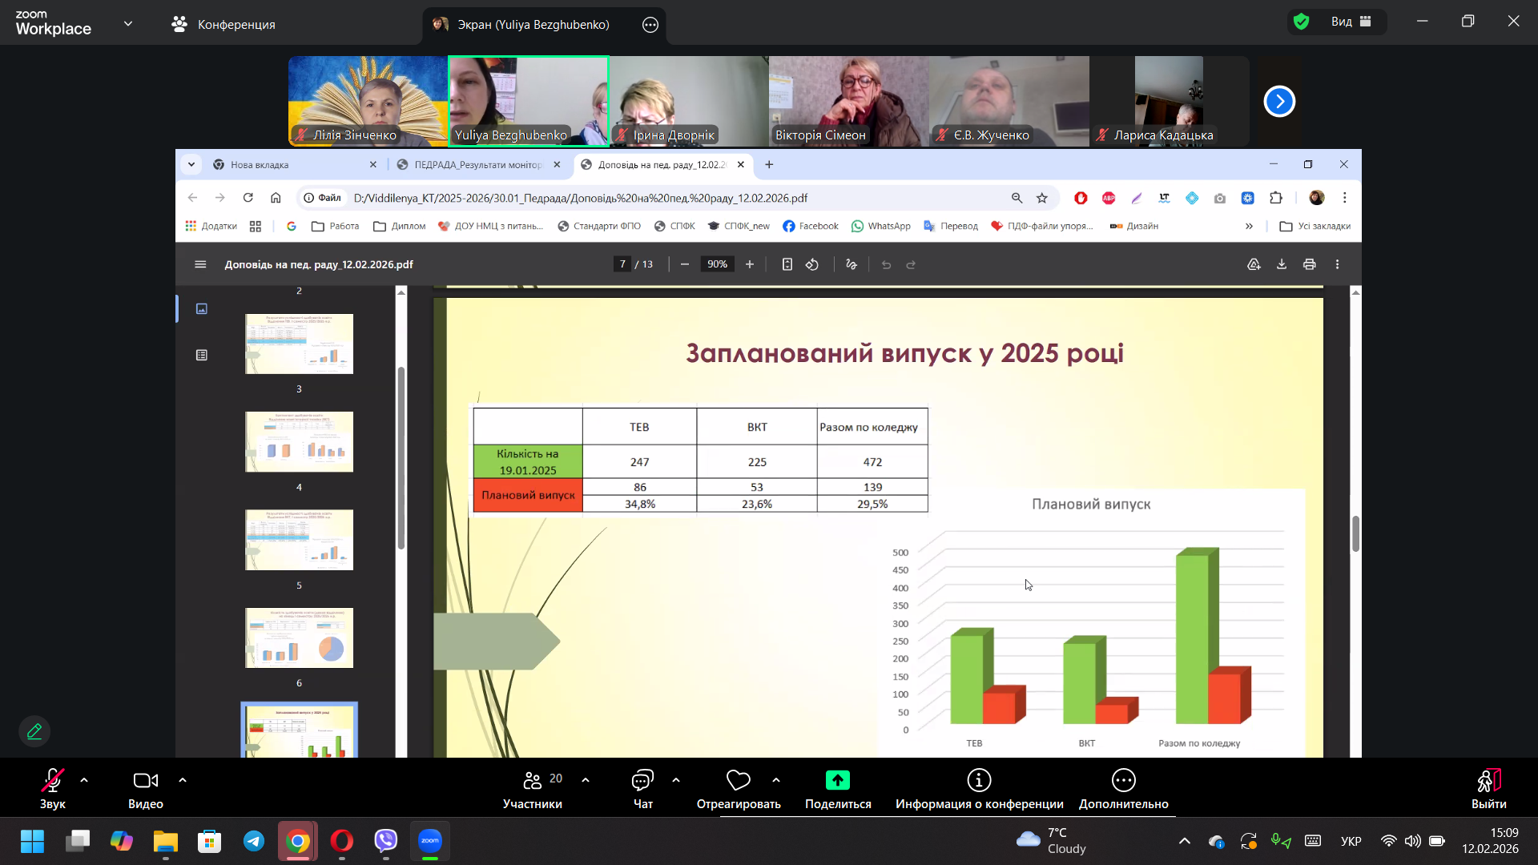Toggle camera with the Видео button
Viewport: 1538px width, 865px height.
(x=145, y=780)
